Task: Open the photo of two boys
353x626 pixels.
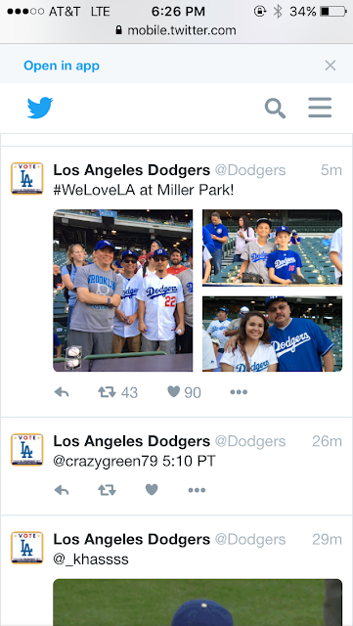Action: 273,247
